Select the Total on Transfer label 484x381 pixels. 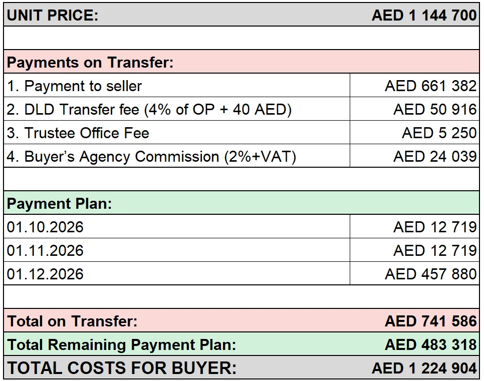(72, 321)
